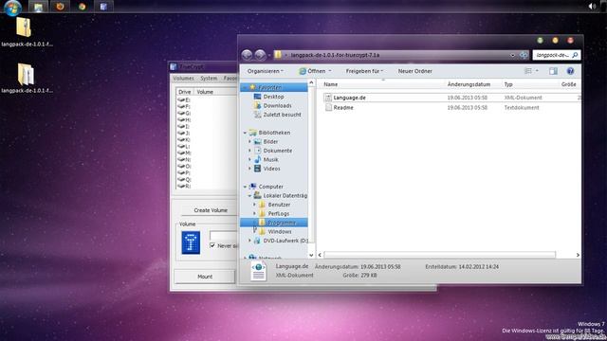Image resolution: width=607 pixels, height=341 pixels.
Task: Select Dokumente library
Action: [278, 151]
